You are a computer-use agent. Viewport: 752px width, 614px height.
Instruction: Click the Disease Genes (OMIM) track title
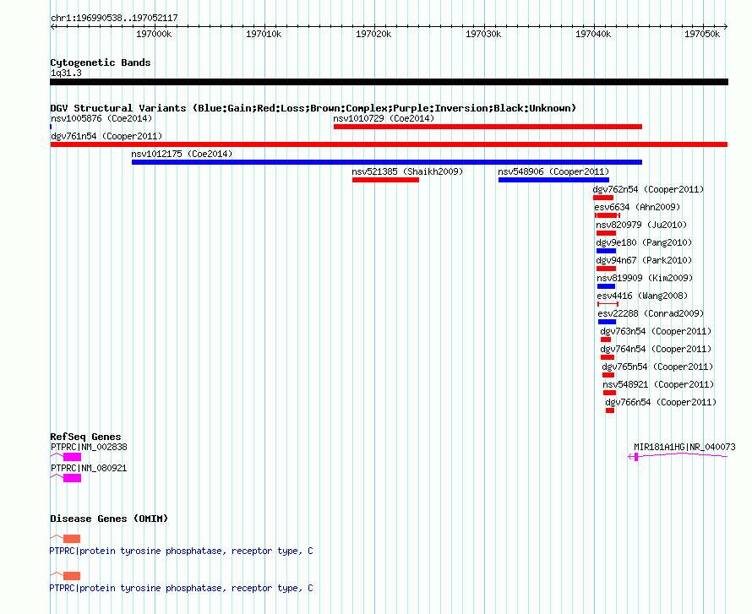[109, 519]
